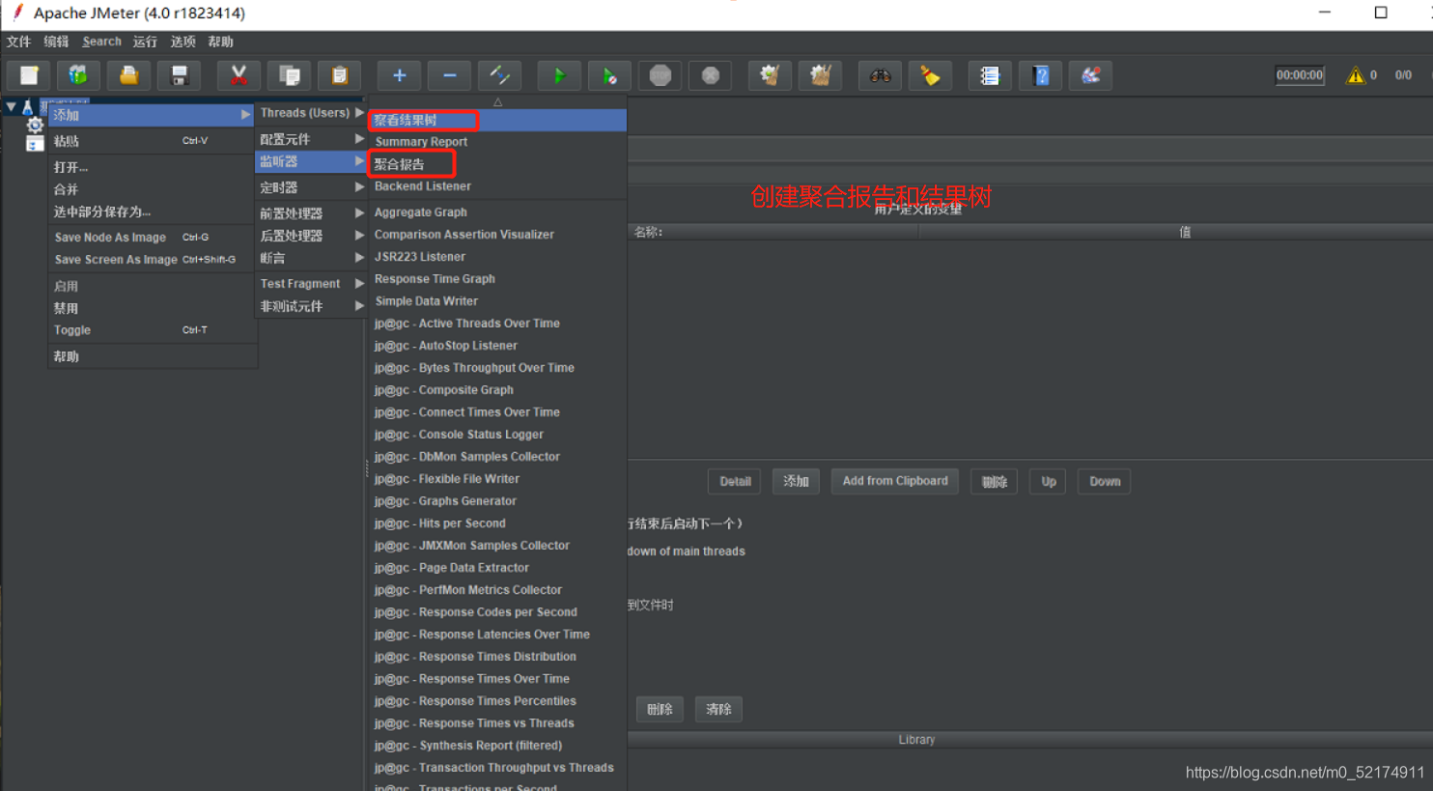Expand the 后置处理器 submenu

(312, 236)
